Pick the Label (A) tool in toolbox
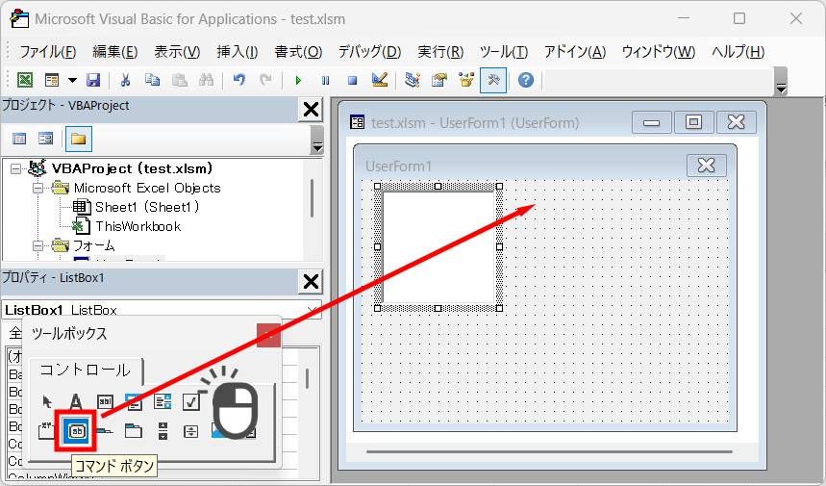826x486 pixels. click(x=76, y=402)
